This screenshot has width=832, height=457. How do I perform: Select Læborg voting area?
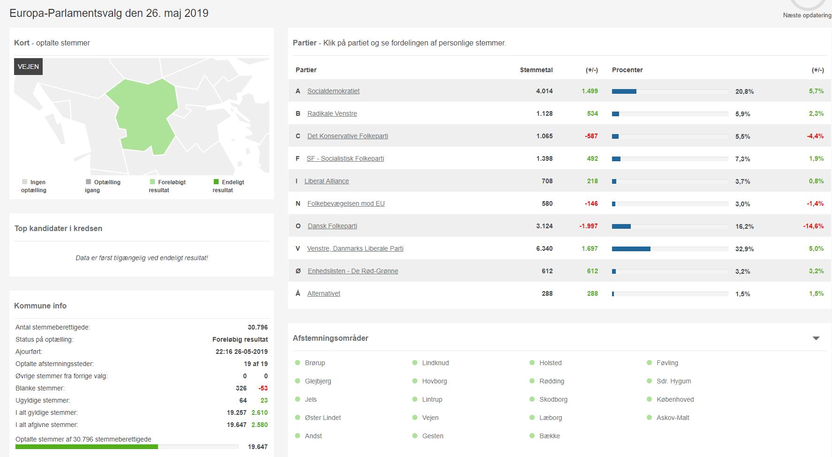coord(551,418)
